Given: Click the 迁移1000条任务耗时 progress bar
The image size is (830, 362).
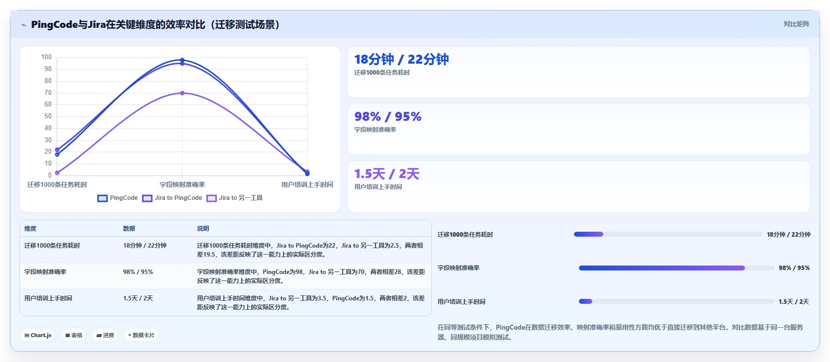Looking at the screenshot, I should point(668,234).
